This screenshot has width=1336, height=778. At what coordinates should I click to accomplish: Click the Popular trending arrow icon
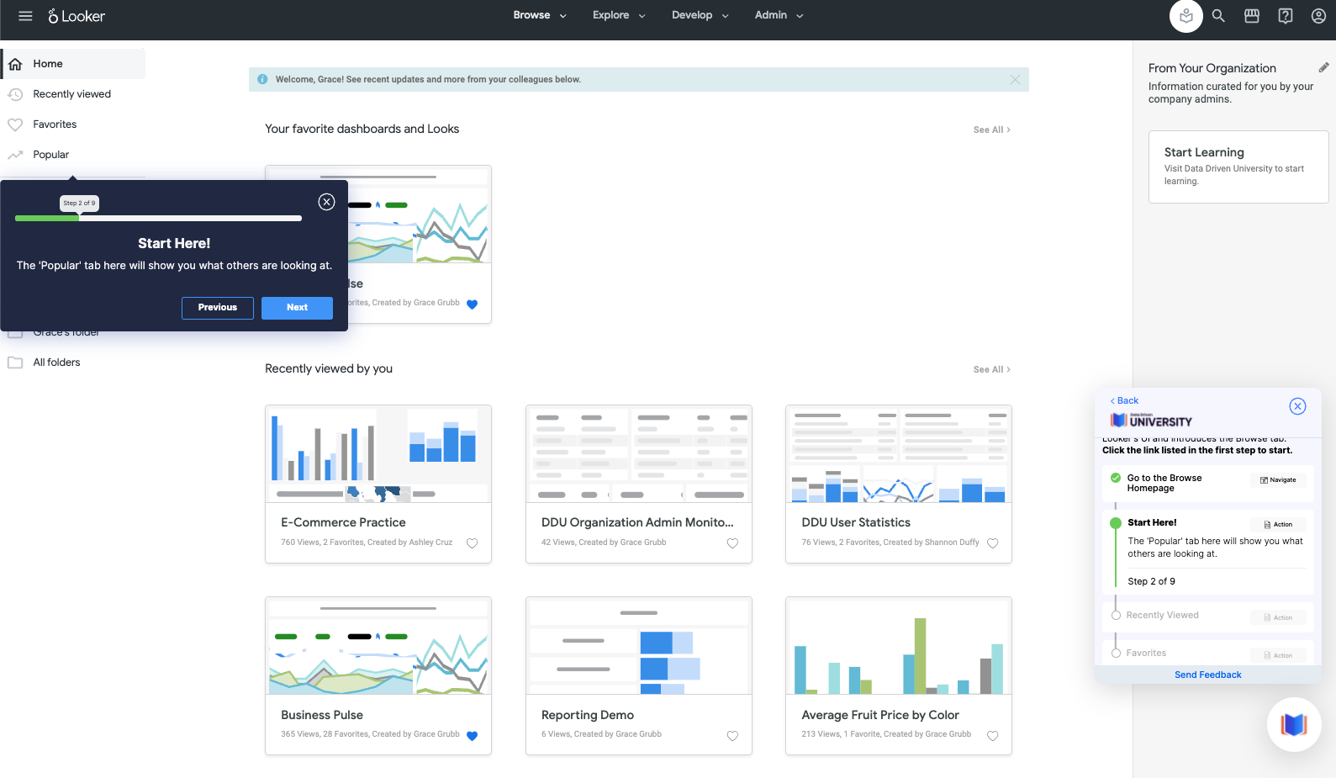[15, 155]
